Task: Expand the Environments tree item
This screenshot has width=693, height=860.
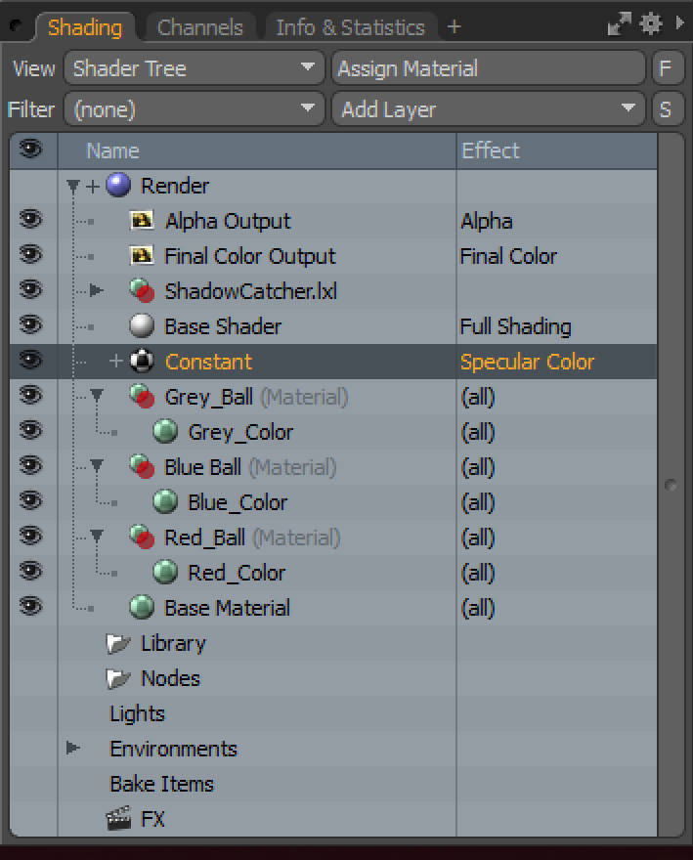Action: (73, 749)
